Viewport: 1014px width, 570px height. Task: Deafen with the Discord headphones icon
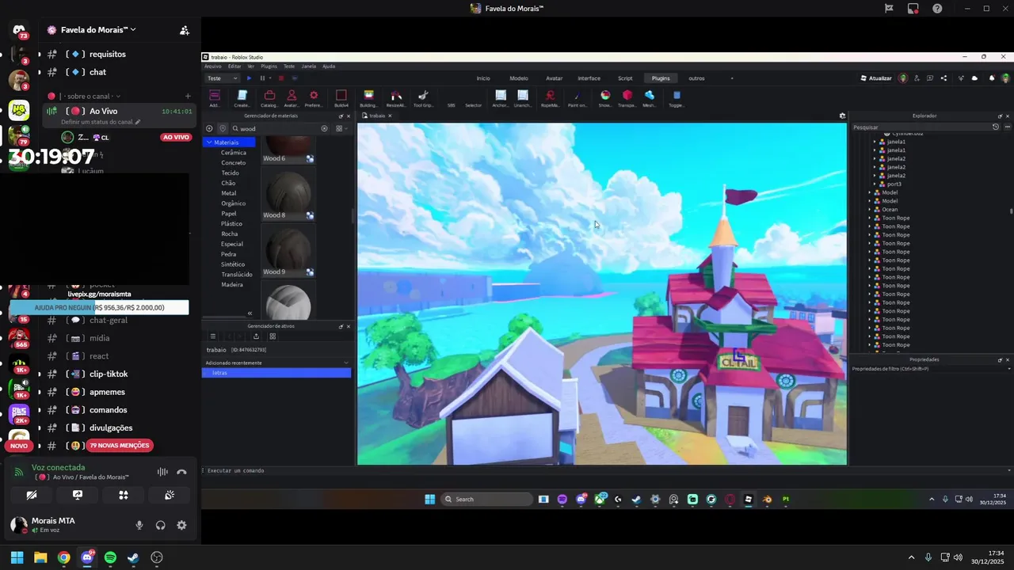[161, 525]
